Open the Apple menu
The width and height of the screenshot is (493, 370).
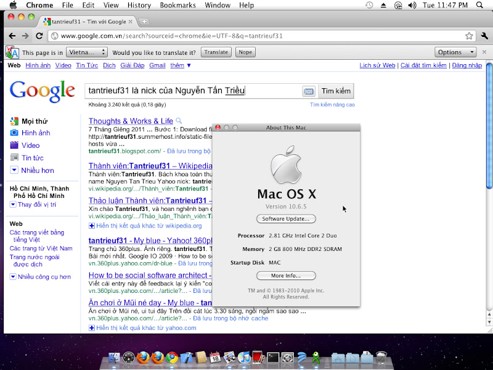(x=13, y=5)
